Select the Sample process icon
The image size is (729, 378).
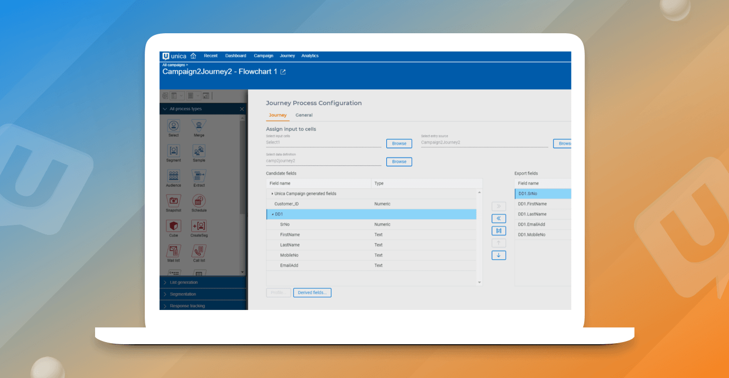coord(199,150)
